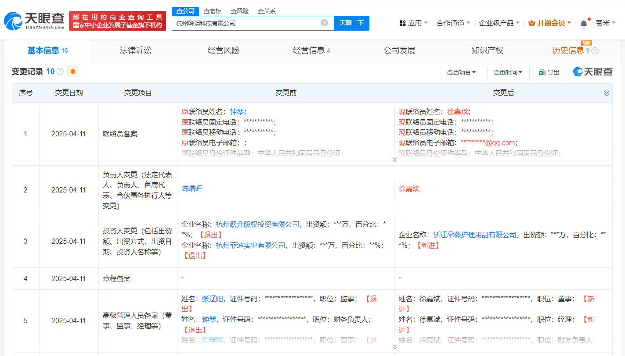The image size is (625, 356).
Task: Click the 变更项目 column header
Action: point(138,93)
